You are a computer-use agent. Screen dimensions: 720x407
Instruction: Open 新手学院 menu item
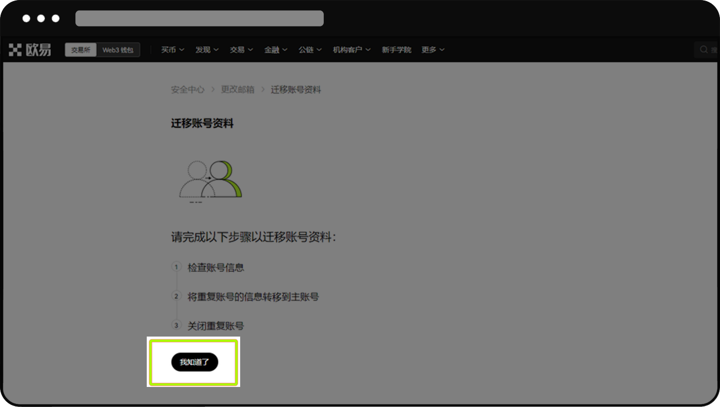tap(396, 50)
